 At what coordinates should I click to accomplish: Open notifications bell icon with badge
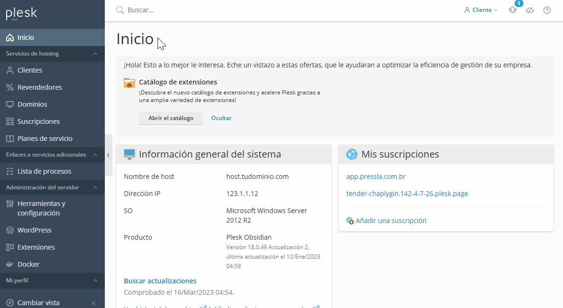513,10
